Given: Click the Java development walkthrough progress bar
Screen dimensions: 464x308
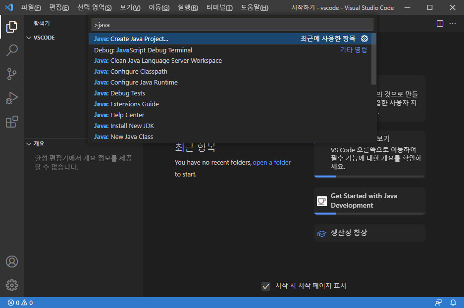Looking at the screenshot, I should pos(369,214).
